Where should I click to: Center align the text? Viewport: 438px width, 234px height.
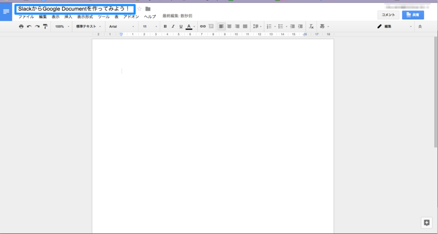point(229,27)
